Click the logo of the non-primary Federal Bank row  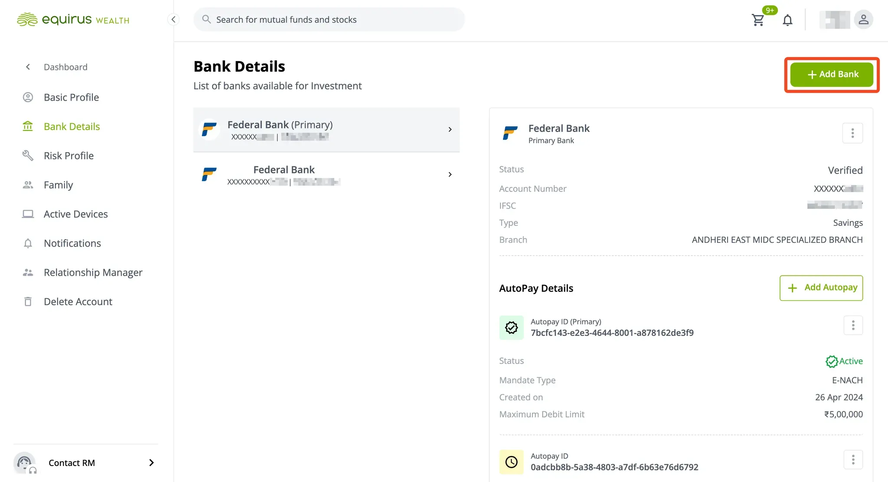point(209,174)
